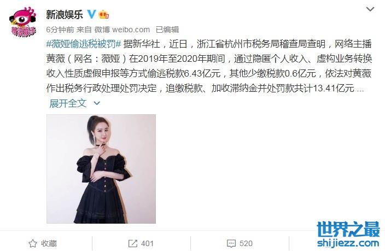Expand full post with 展开全文
Viewport: 385px width, 251px height.
coord(68,103)
